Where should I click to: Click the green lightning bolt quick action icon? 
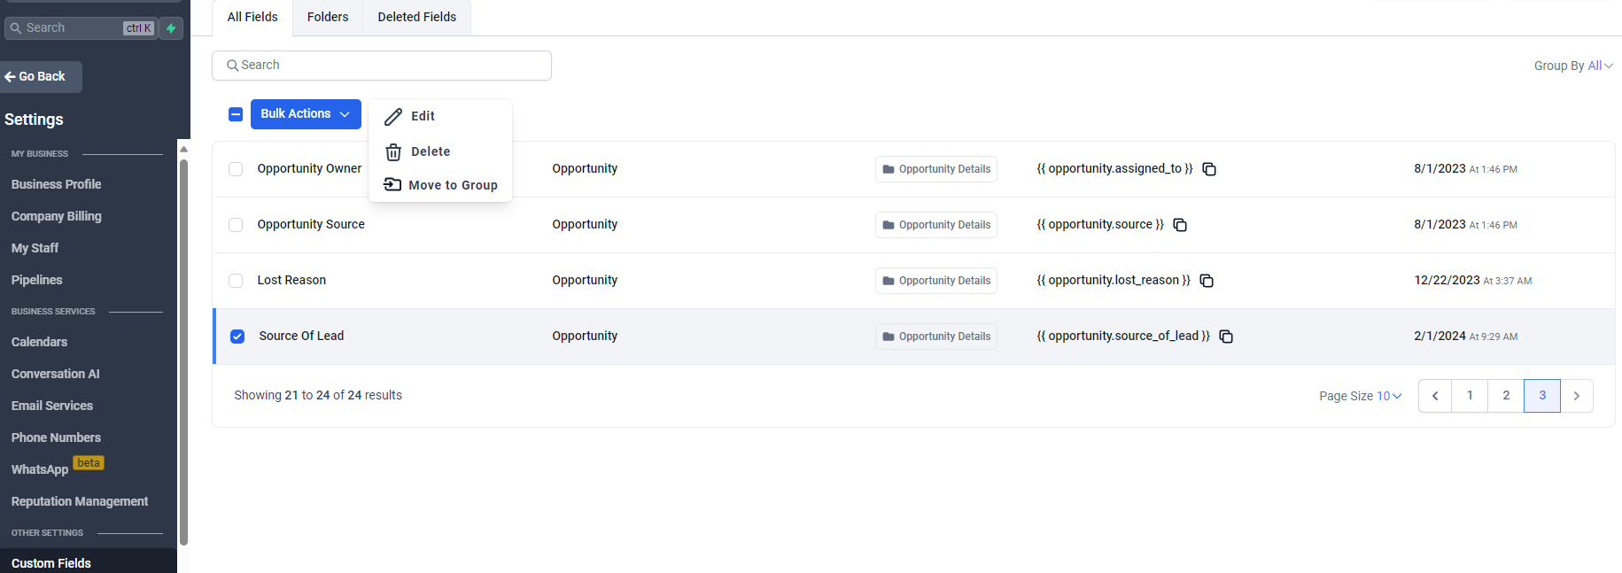[171, 28]
